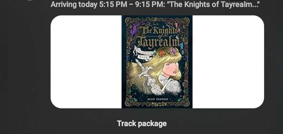This screenshot has width=283, height=134.
Task: Click the Knights of Tayrealm book cover
Action: pyautogui.click(x=157, y=62)
